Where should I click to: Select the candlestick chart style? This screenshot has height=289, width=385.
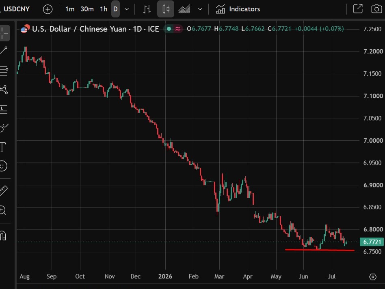pyautogui.click(x=166, y=9)
